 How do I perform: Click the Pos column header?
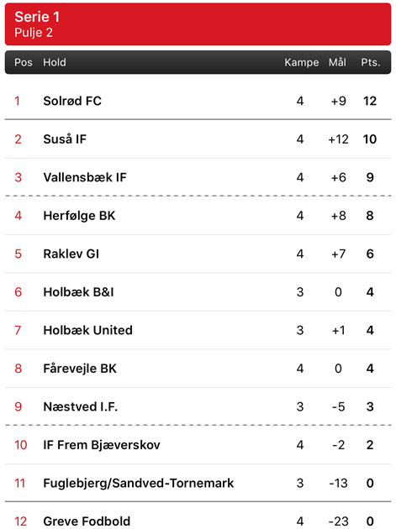click(24, 62)
